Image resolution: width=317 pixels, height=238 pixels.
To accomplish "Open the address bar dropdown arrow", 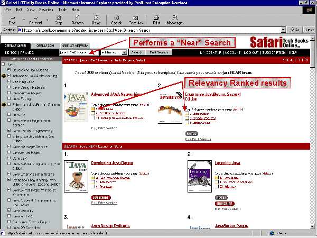I will click(283, 30).
